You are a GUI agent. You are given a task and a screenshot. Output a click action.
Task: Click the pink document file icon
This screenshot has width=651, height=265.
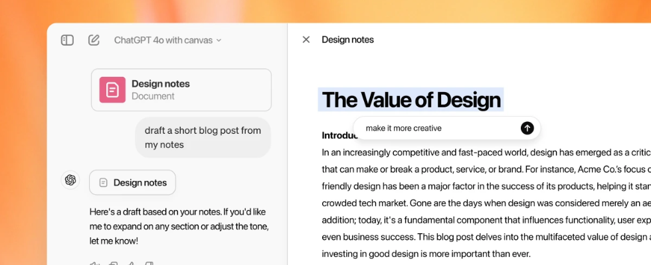(112, 89)
